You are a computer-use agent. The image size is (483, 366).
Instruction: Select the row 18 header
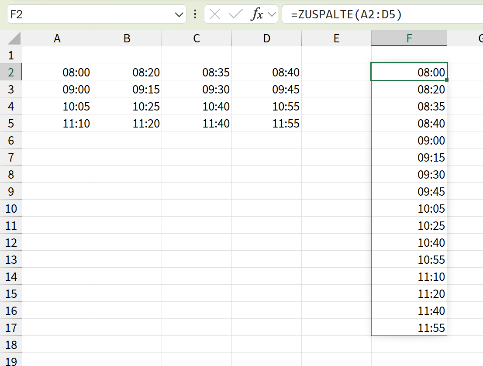coord(11,345)
